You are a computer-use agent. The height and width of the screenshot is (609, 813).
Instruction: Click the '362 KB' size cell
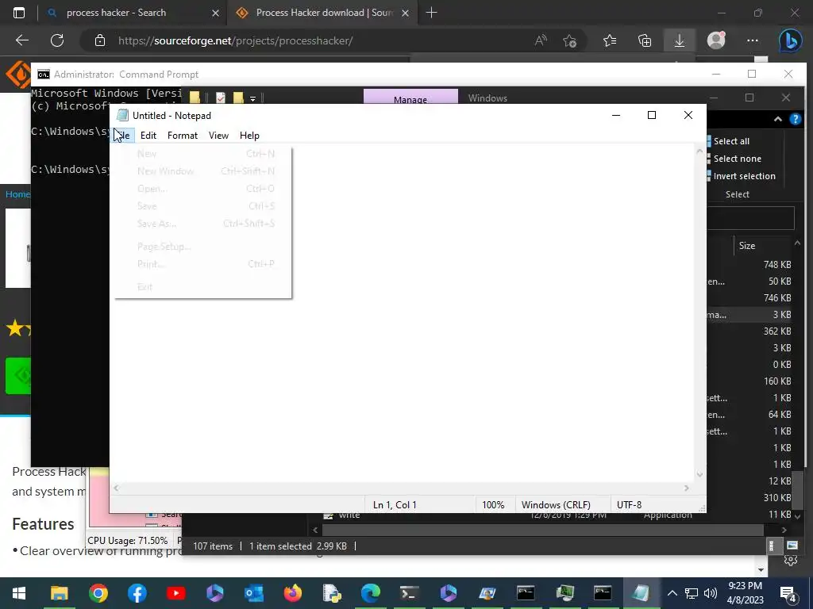[x=776, y=331]
